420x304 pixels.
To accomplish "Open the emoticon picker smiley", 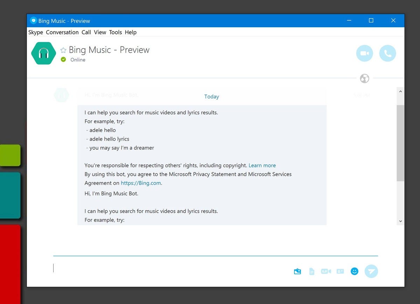I will tap(355, 271).
